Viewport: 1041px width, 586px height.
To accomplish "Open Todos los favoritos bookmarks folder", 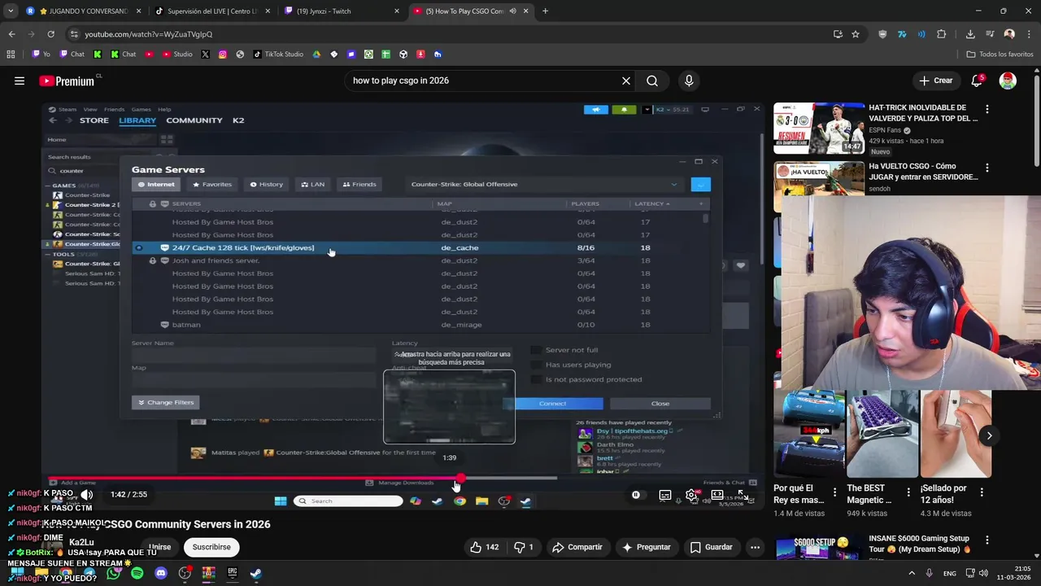I will coord(1000,55).
